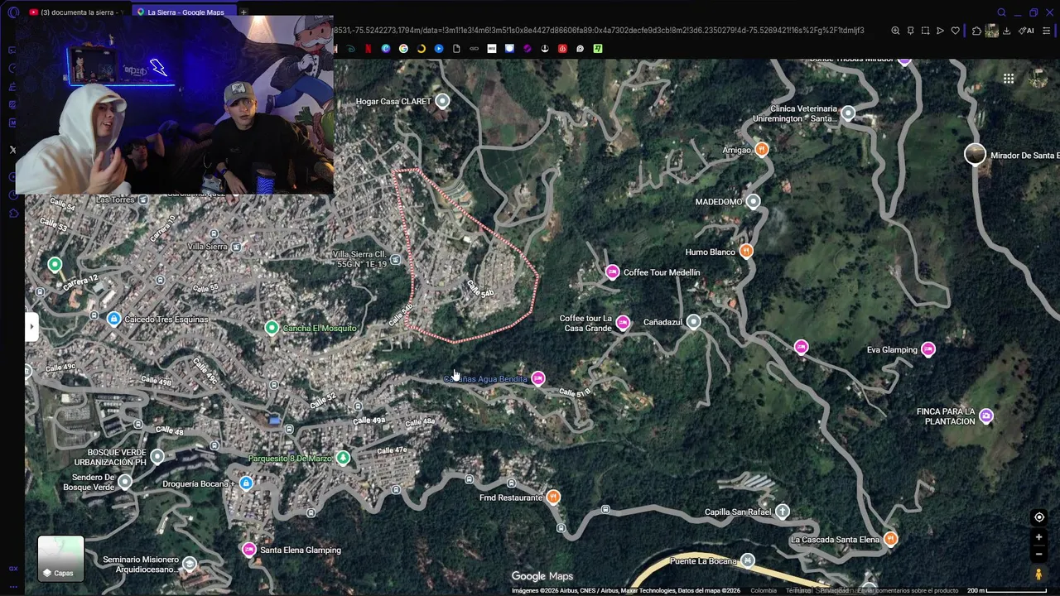Select the Cancha El Mosquito marker

271,328
